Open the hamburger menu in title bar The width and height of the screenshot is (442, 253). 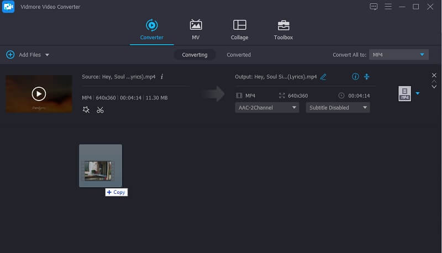pos(388,7)
